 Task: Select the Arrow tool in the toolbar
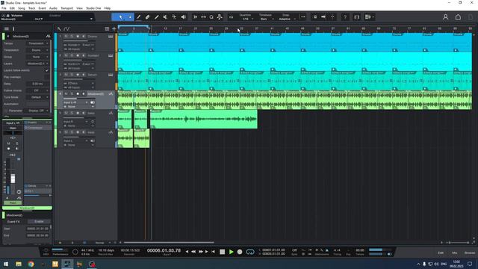(121, 17)
